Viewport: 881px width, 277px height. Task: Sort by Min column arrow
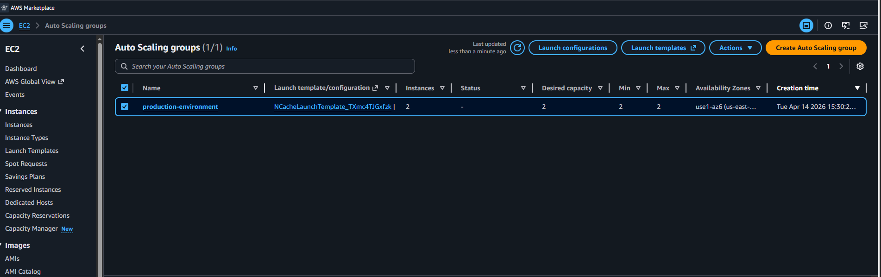tap(638, 88)
